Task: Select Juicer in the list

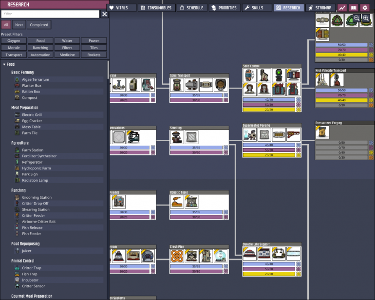Action: tap(58, 251)
